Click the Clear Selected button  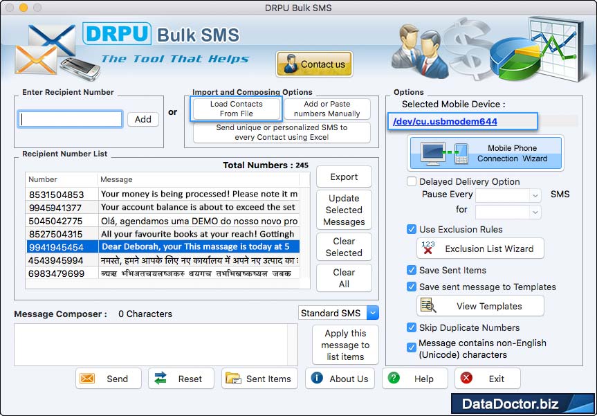(x=344, y=247)
